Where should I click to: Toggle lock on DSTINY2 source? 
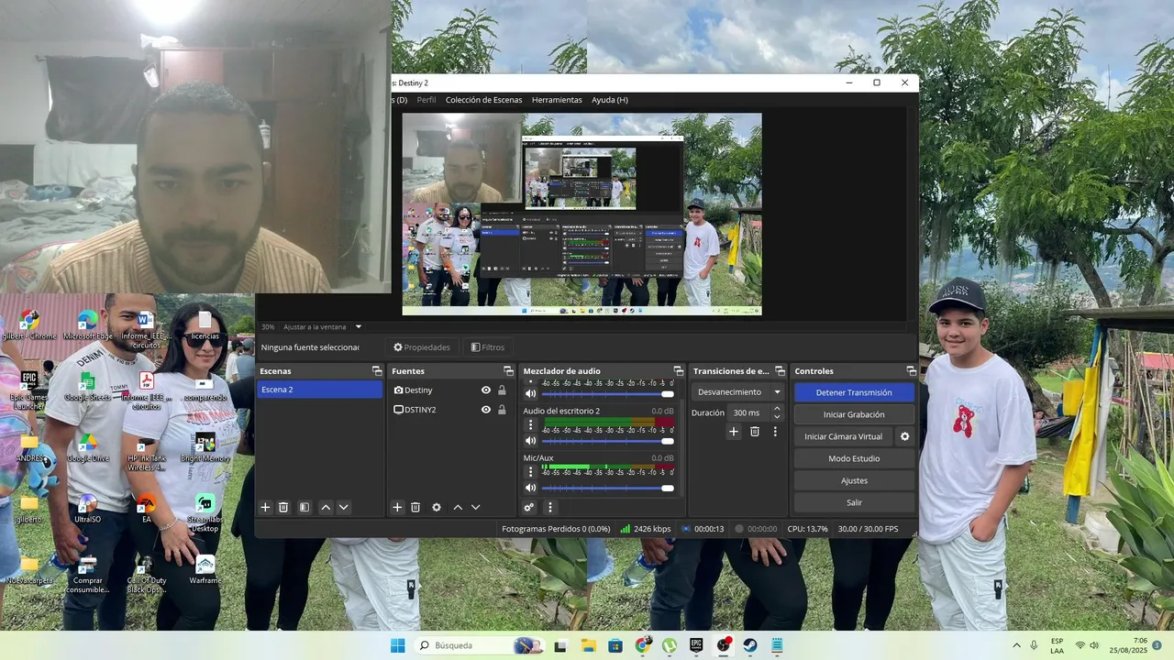(502, 410)
